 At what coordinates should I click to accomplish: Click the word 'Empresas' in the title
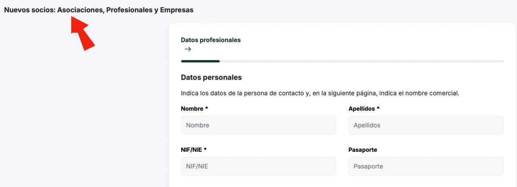[177, 10]
